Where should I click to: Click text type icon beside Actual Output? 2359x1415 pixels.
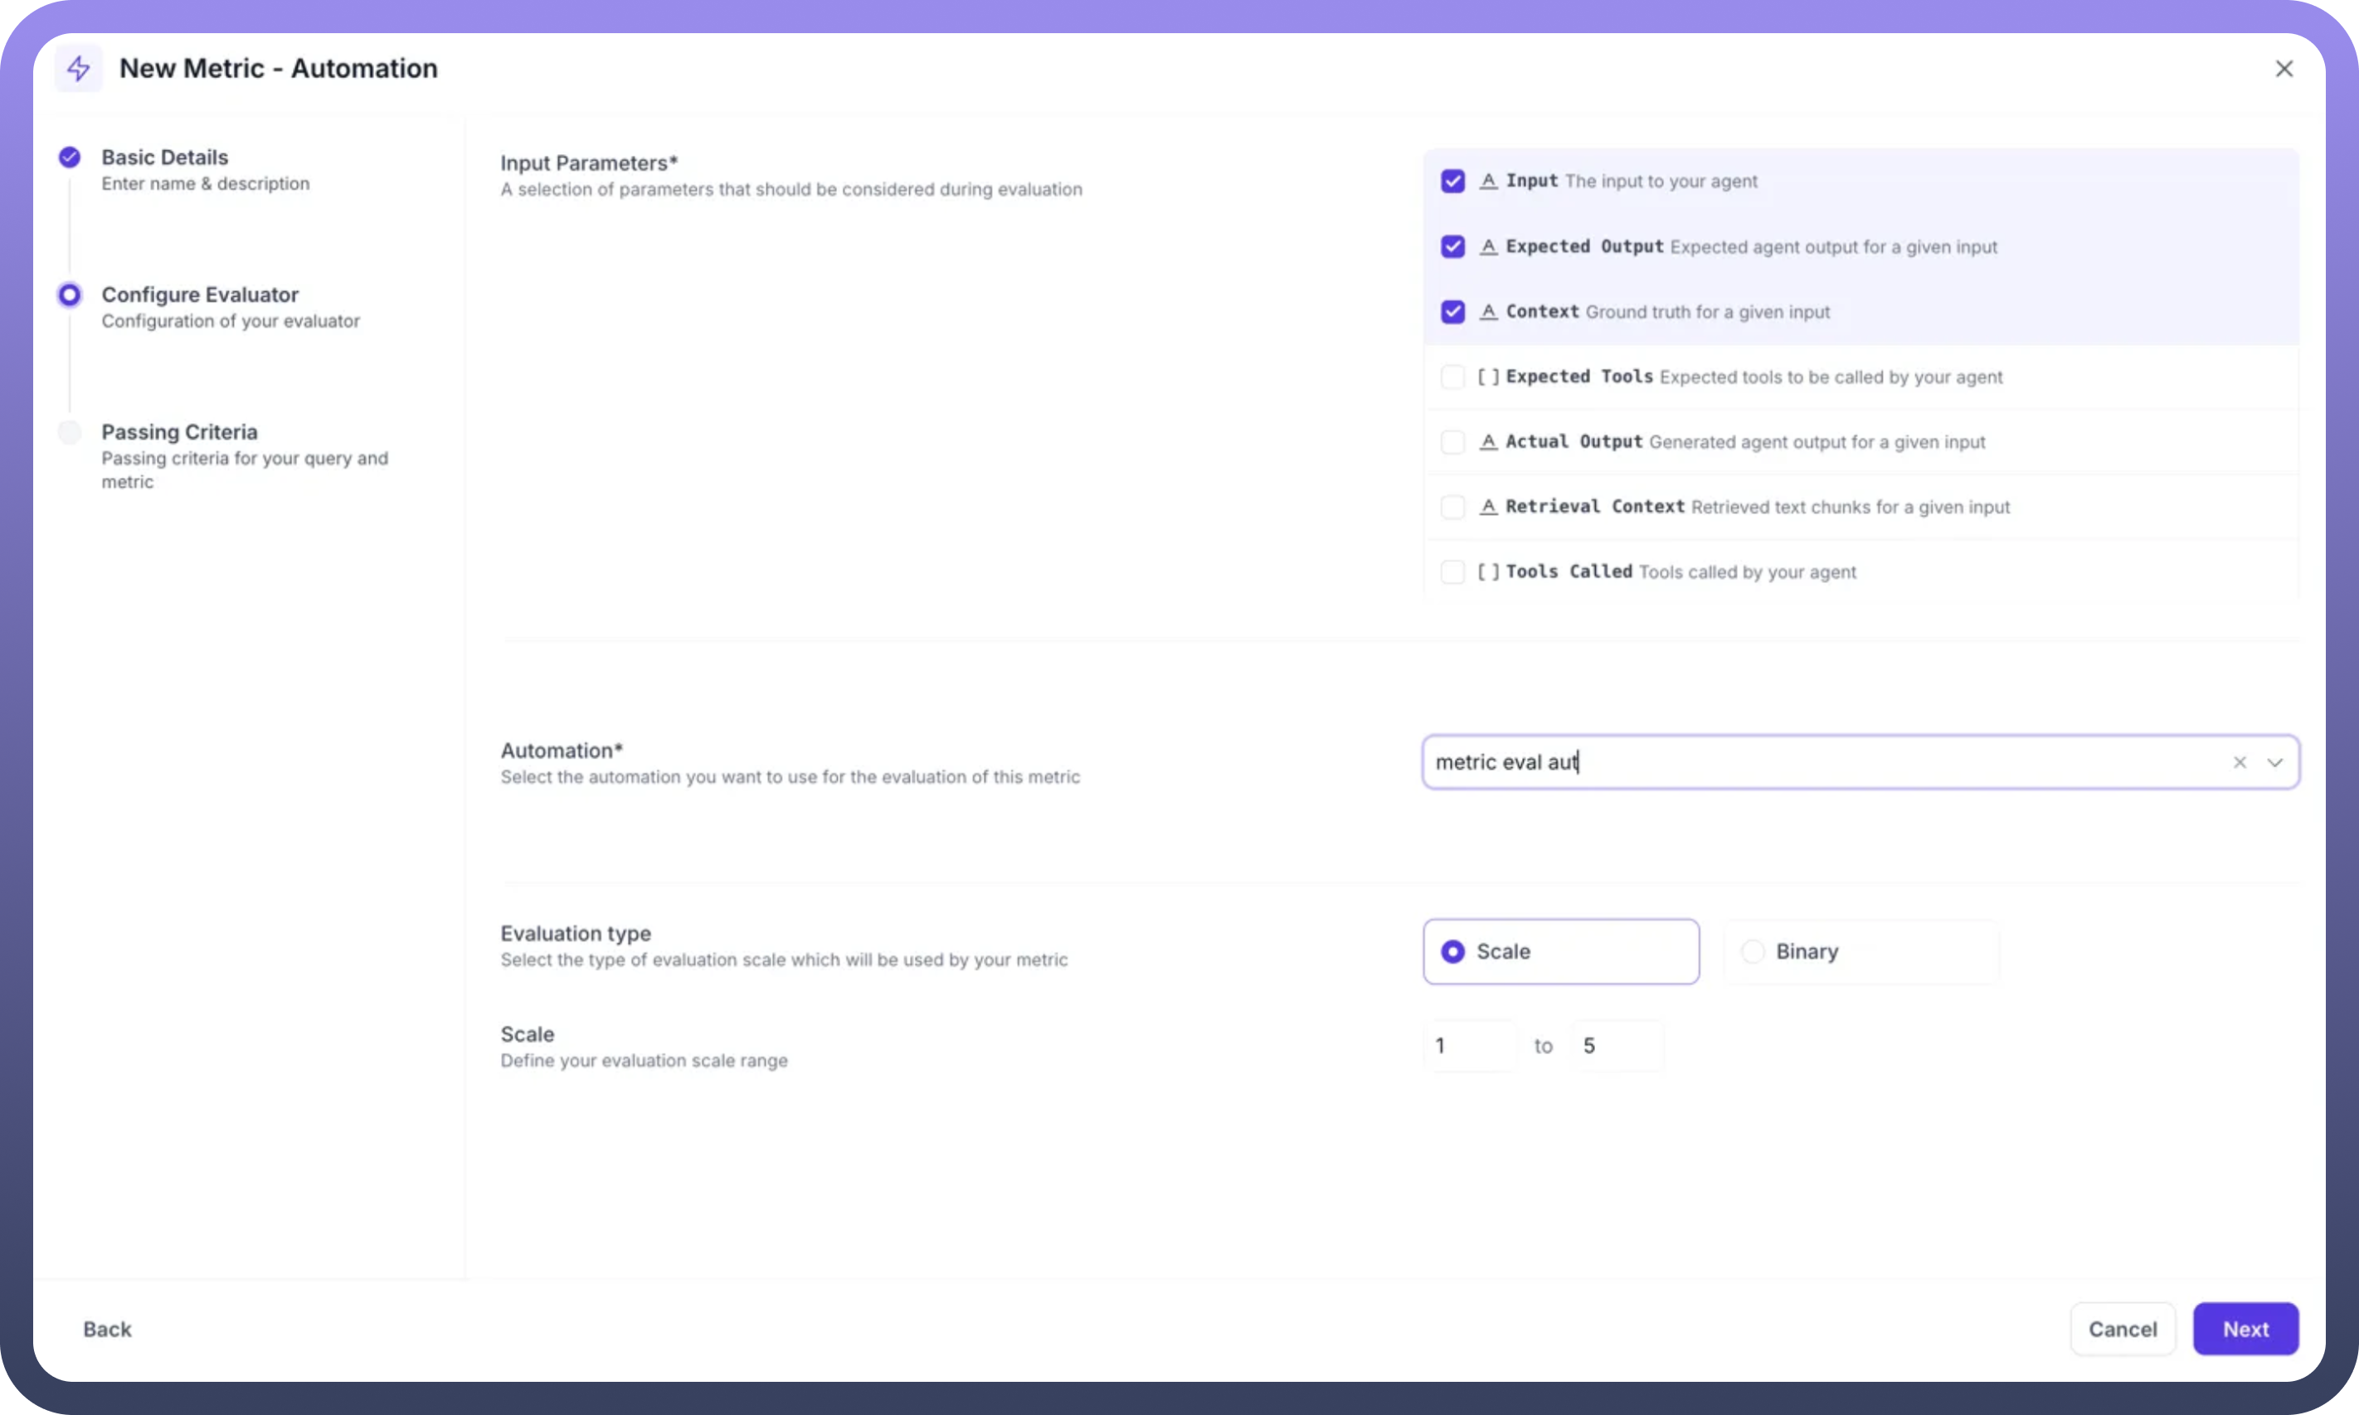coord(1487,441)
